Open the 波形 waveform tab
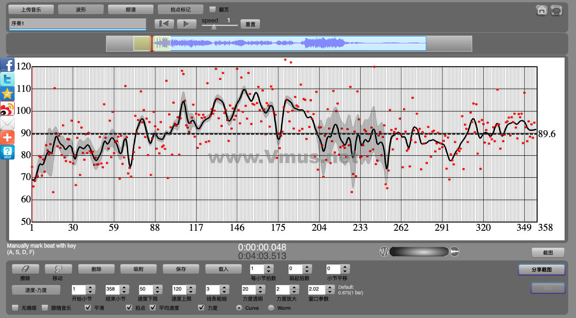The width and height of the screenshot is (576, 318). click(x=80, y=9)
